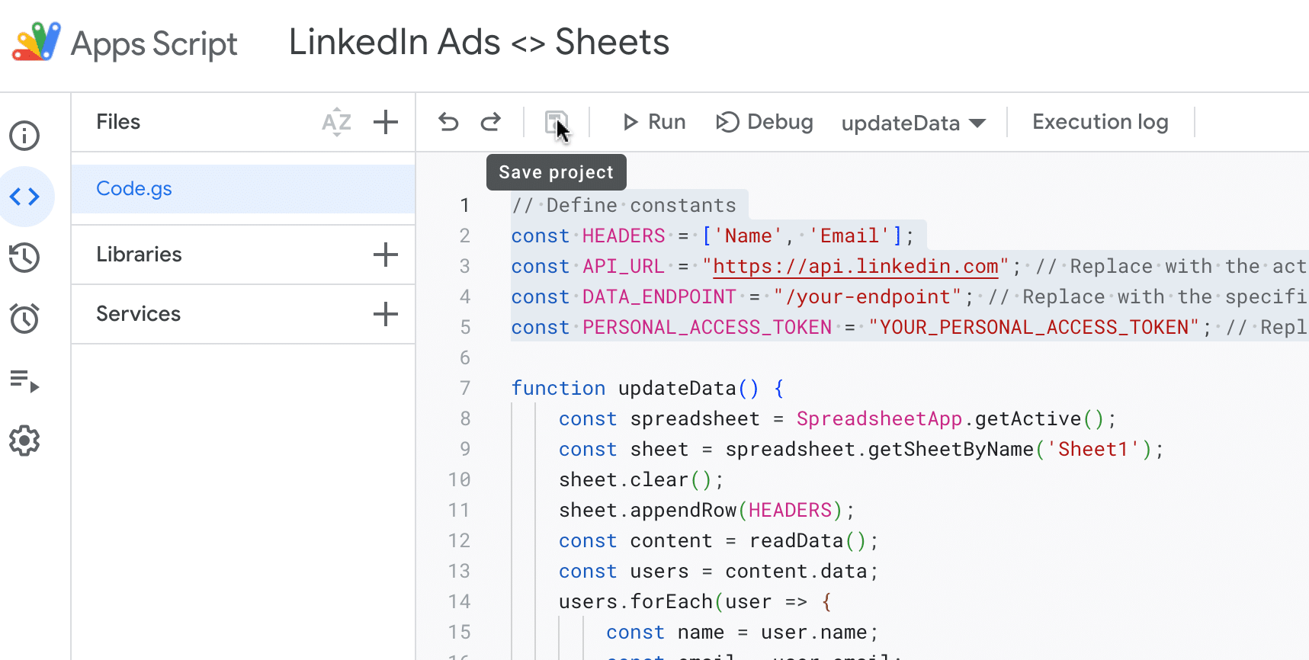Click line number 7 in gutter
The height and width of the screenshot is (660, 1309).
click(x=464, y=388)
